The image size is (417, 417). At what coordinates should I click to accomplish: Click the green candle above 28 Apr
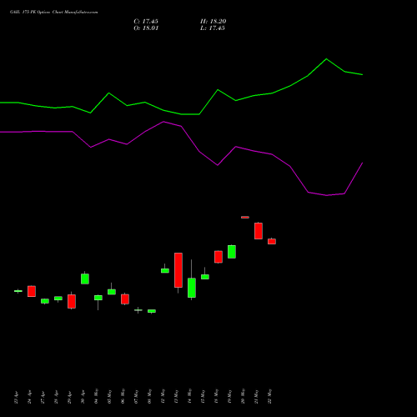pyautogui.click(x=58, y=299)
